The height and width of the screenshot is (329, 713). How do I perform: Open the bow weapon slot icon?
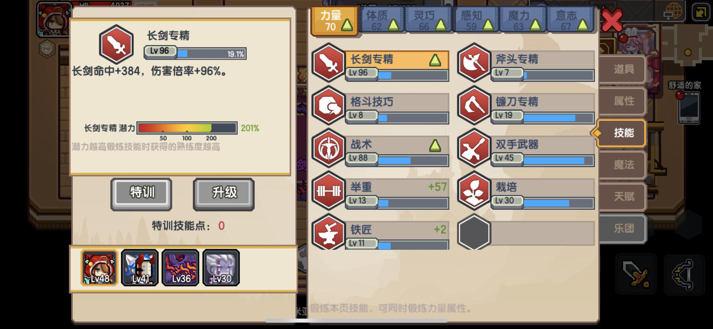tap(684, 274)
